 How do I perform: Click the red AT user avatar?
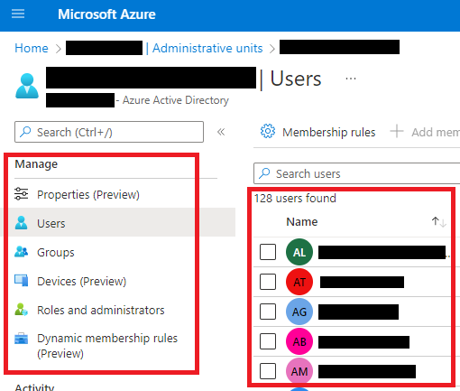point(299,282)
